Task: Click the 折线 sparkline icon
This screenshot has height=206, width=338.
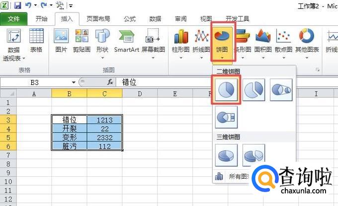Action: (332, 41)
